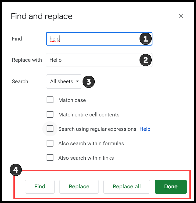Click the Find and replace dialog title
Viewport: 196px width, 203px height.
42,16
